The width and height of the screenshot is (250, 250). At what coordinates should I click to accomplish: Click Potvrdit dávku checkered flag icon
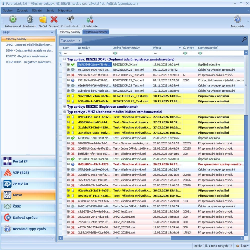[x=71, y=19]
